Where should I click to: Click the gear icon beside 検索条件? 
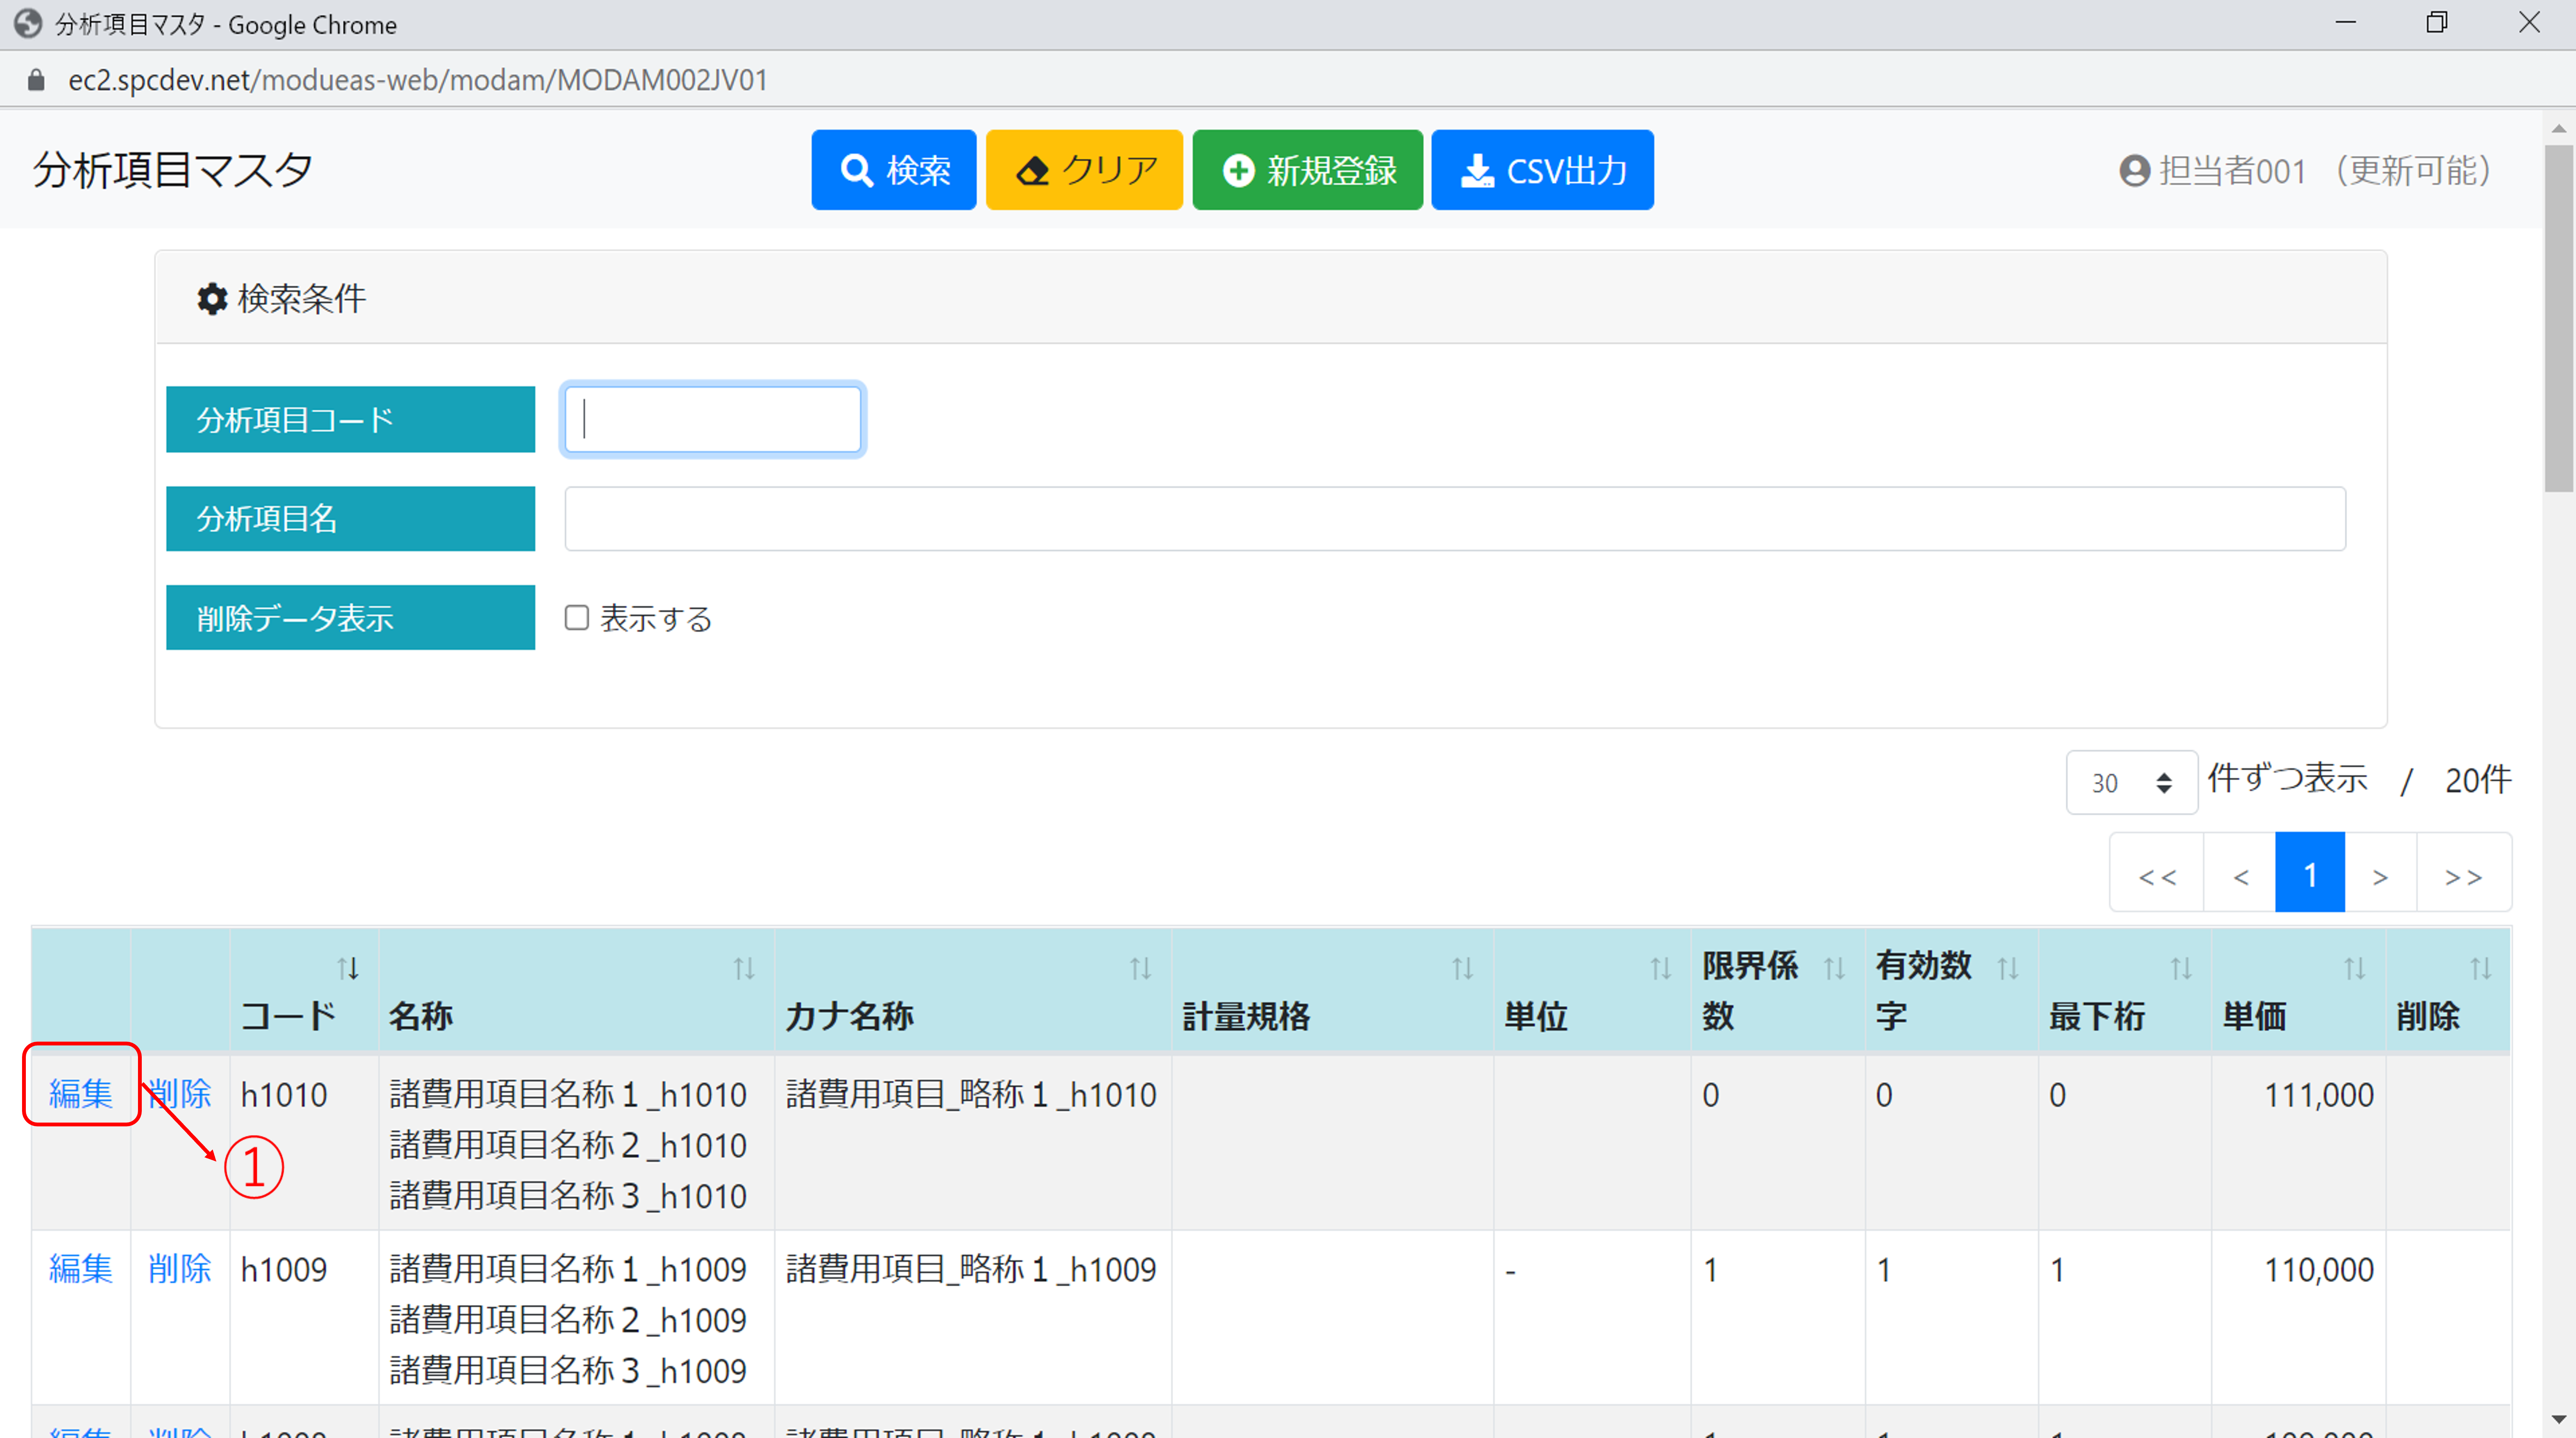coord(212,299)
